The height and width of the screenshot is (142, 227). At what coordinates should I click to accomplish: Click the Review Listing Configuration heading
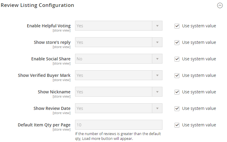click(x=37, y=5)
